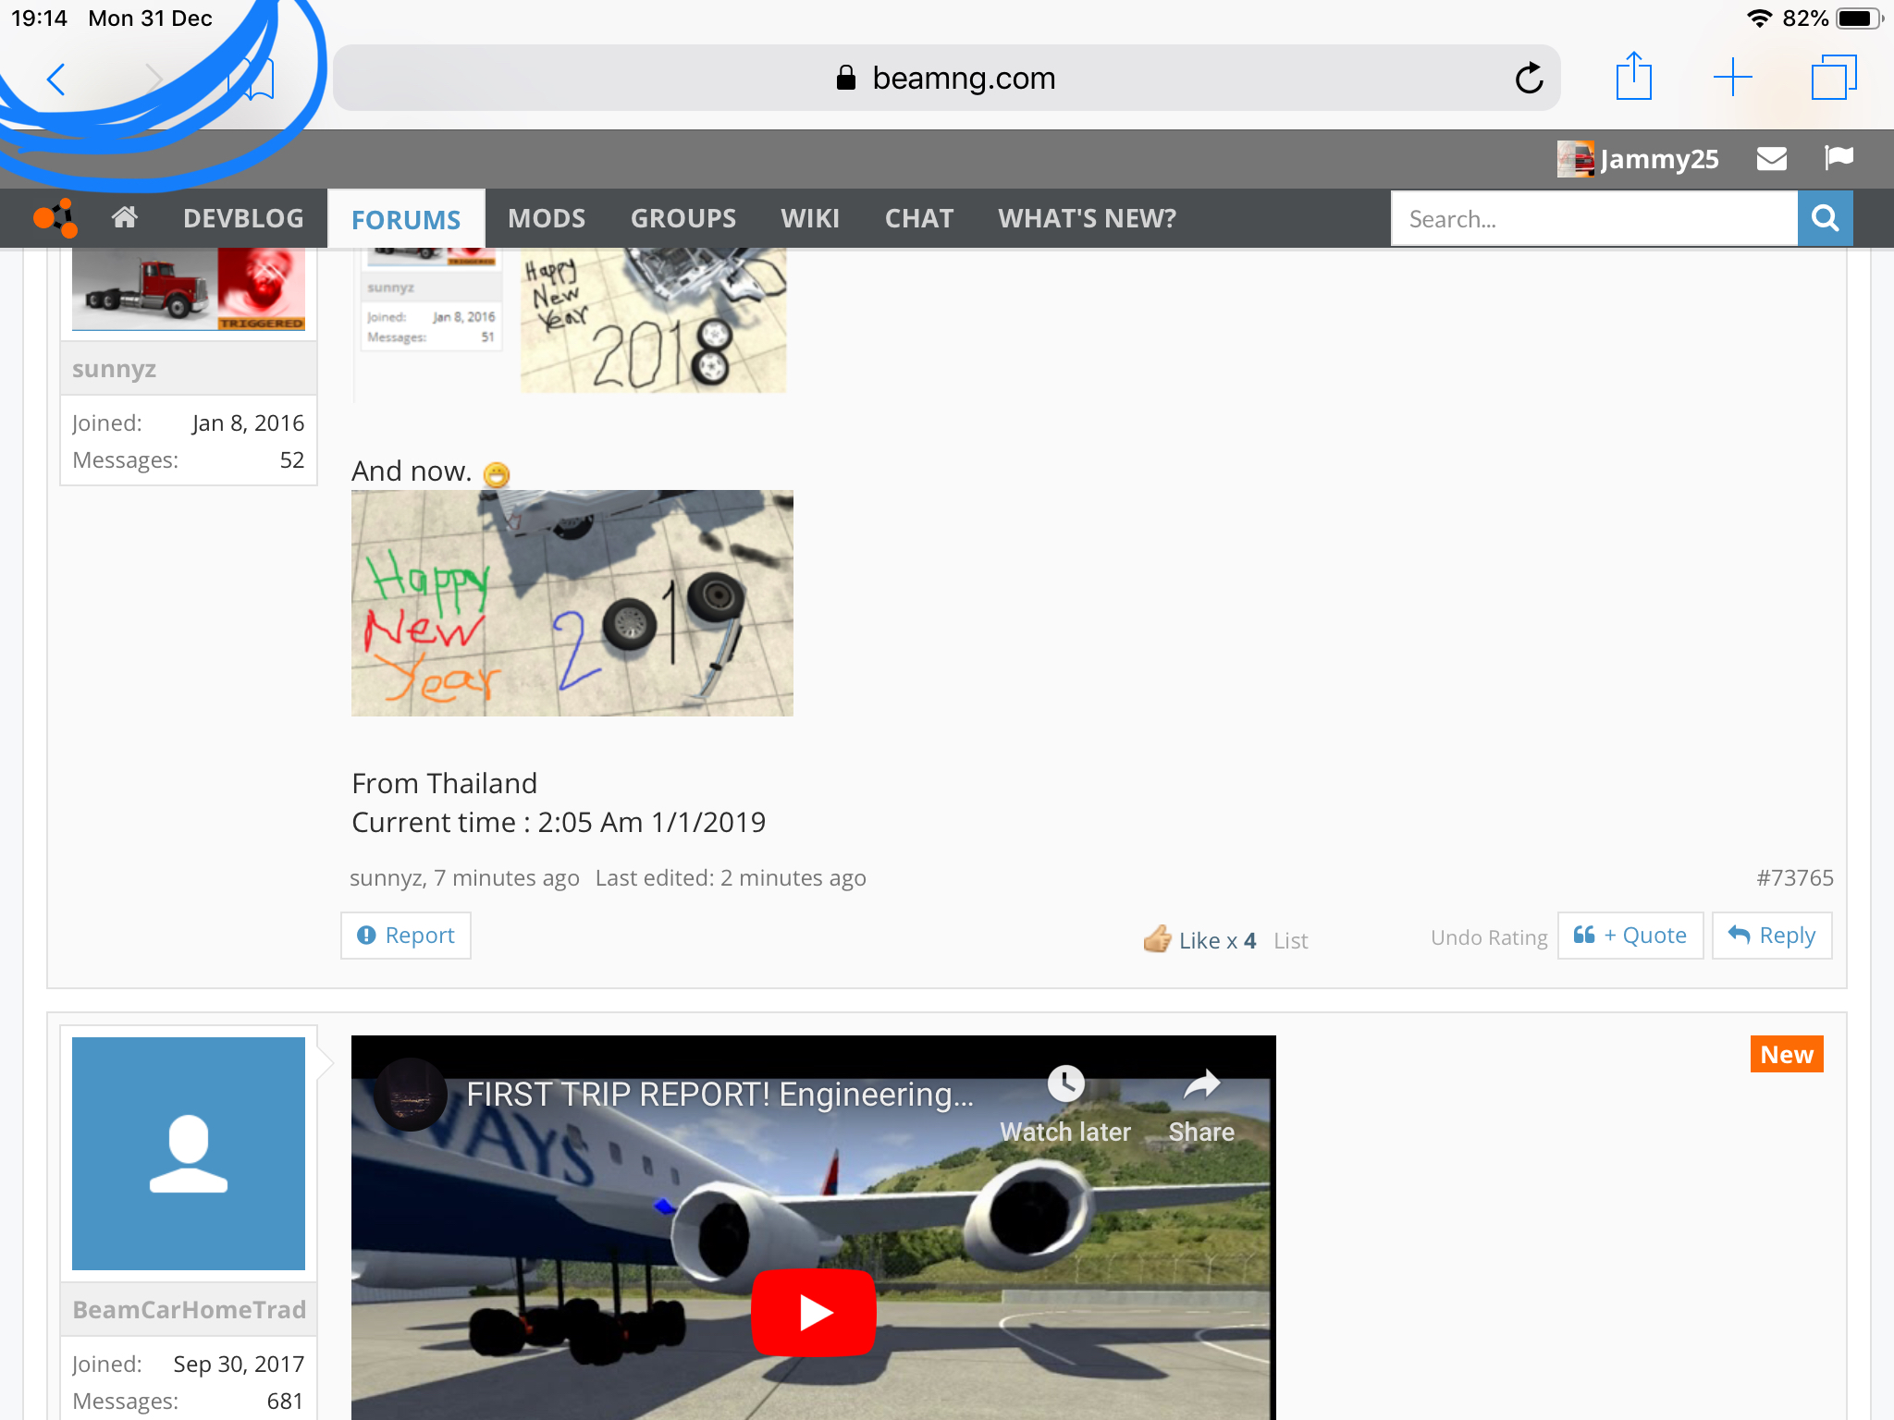Undo rating on sunnyz's post
The height and width of the screenshot is (1420, 1894).
(x=1488, y=937)
